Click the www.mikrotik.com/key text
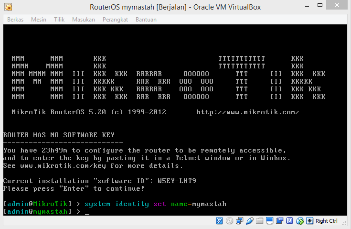 [63, 165]
